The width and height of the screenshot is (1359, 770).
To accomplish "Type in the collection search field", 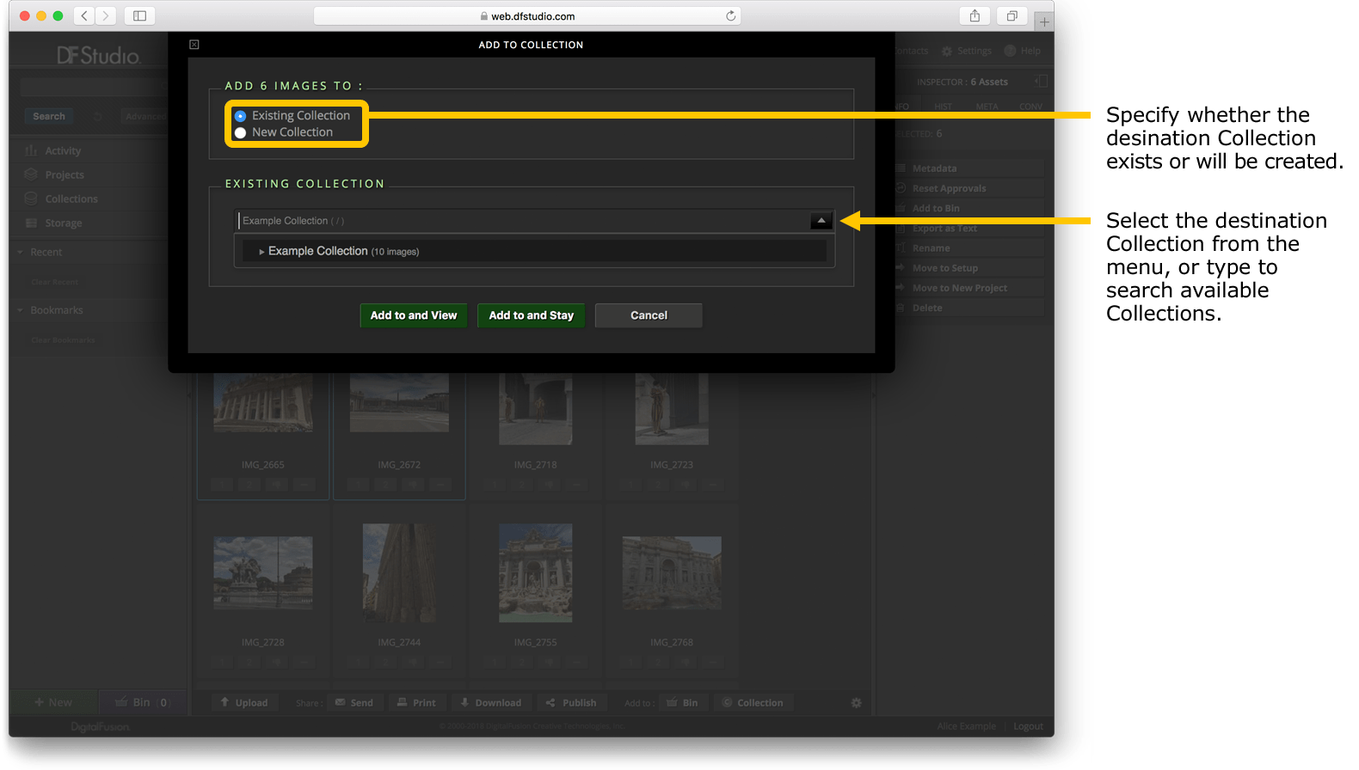I will (516, 221).
